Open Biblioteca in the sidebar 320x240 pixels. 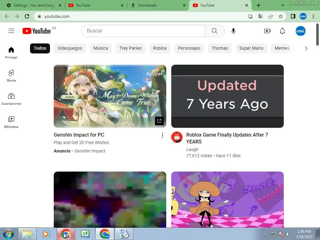click(x=11, y=122)
